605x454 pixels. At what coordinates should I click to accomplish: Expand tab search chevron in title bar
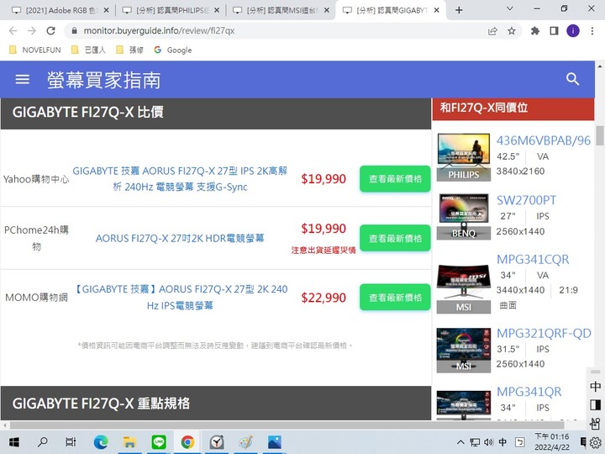click(x=510, y=9)
